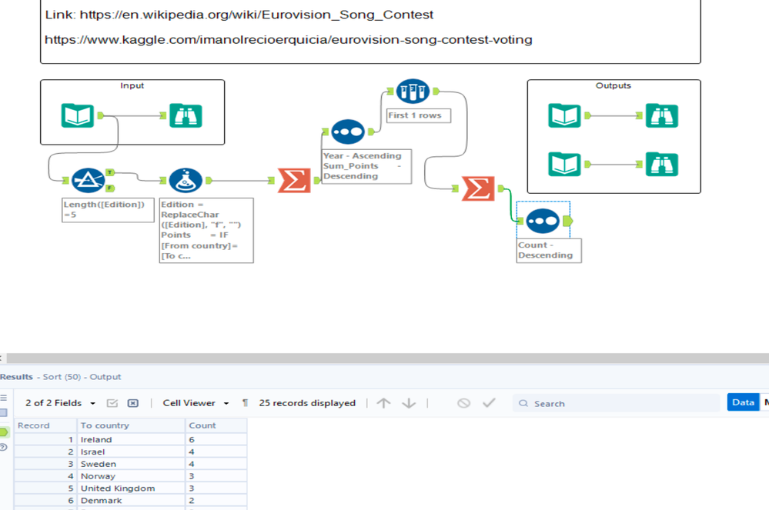Select the Summarize tool before the Count sort

478,188
